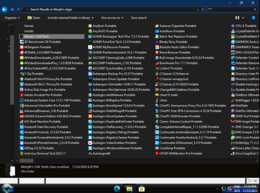
Task: Open Include selected folder in library menu
Action: (x=71, y=18)
